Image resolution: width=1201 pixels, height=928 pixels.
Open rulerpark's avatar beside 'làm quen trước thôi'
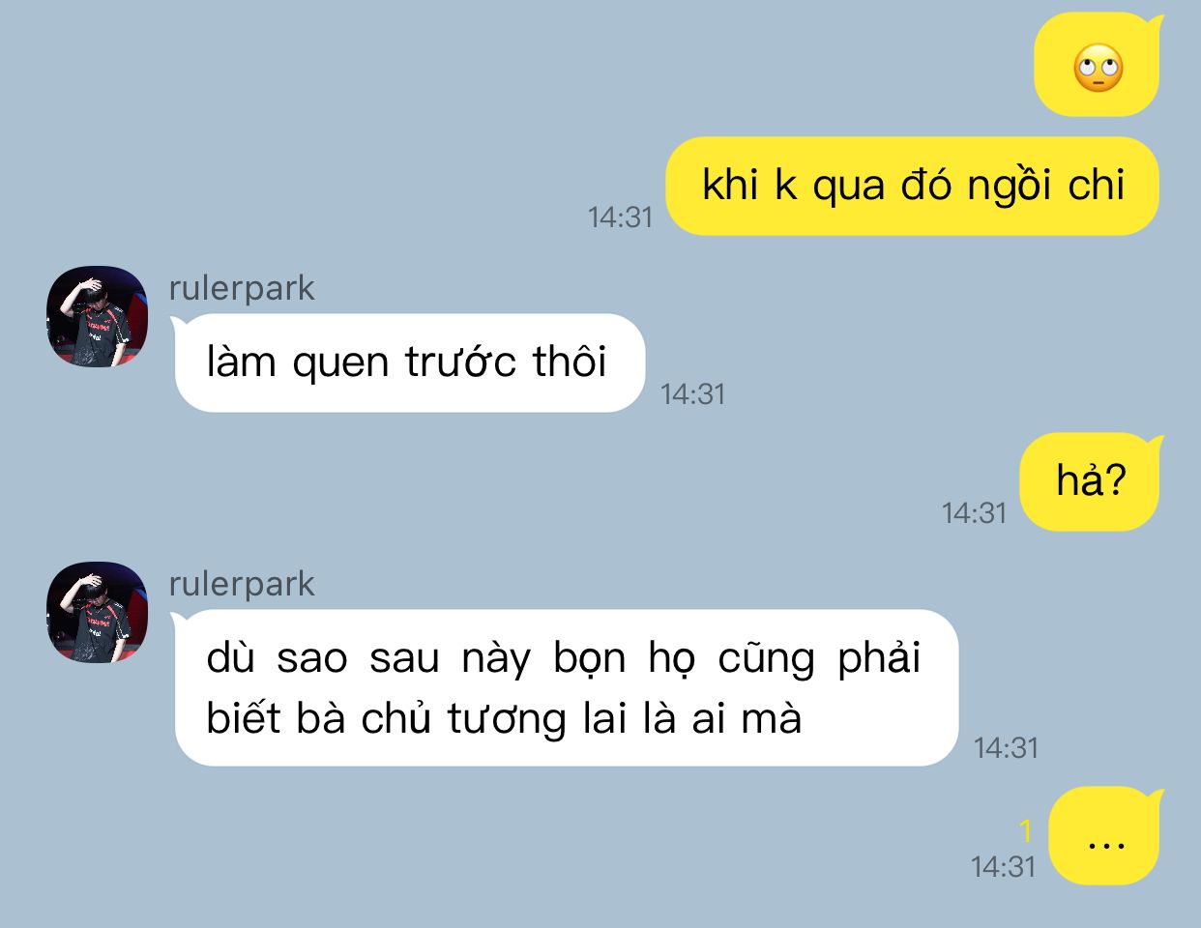pyautogui.click(x=97, y=317)
